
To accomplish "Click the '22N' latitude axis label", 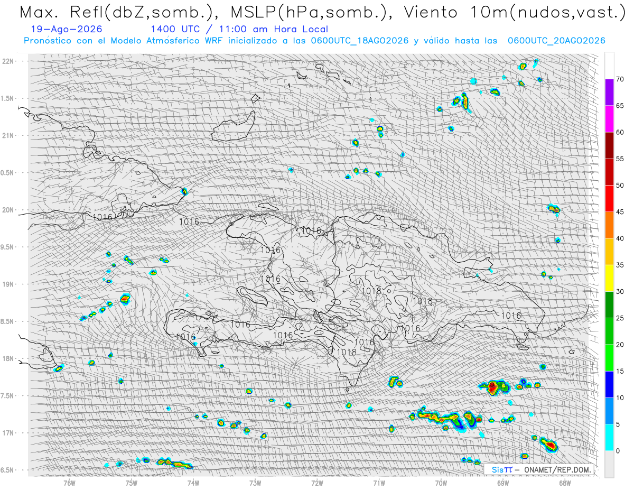I will click(x=8, y=61).
